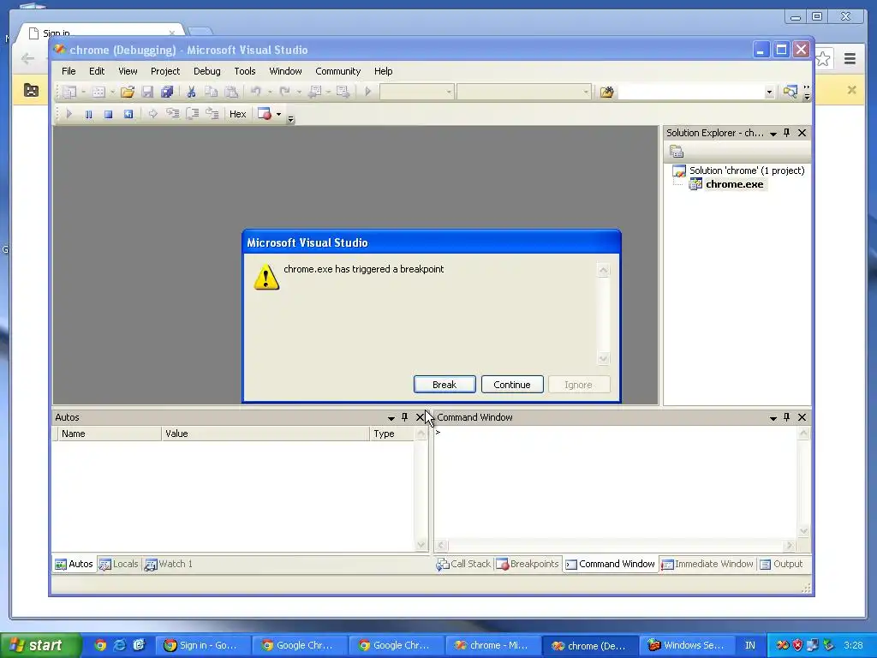877x658 pixels.
Task: Click the Continue button in the dialog
Action: tap(512, 385)
